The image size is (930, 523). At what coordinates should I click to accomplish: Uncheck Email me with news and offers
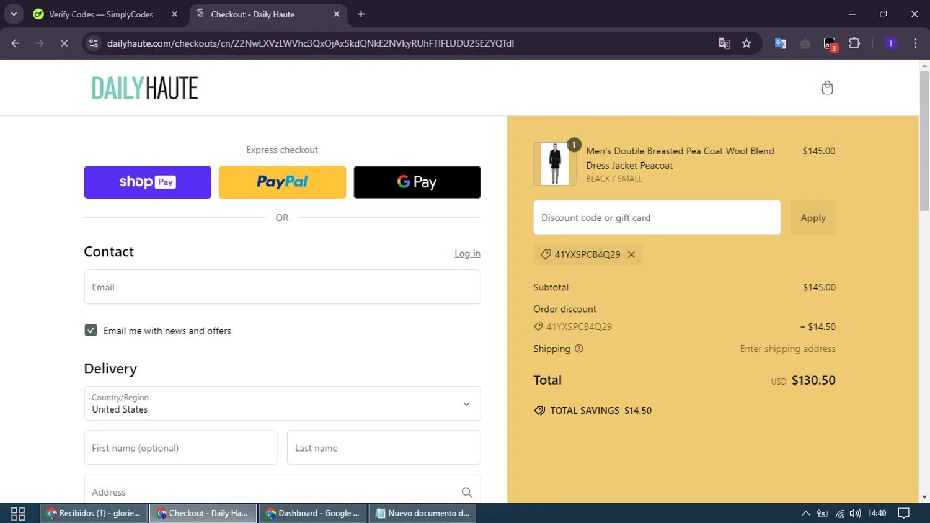coord(91,330)
